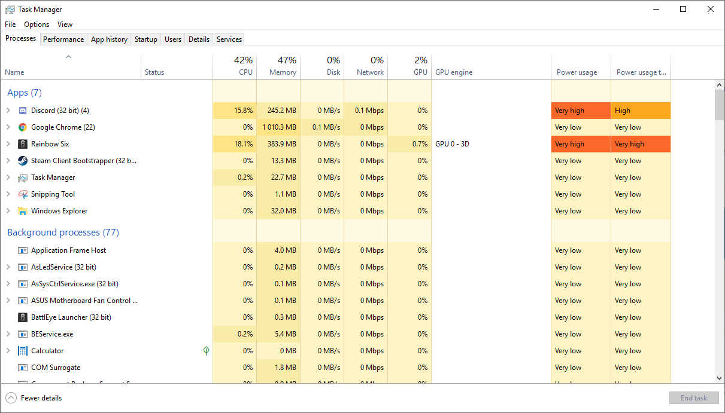Collapse view using Fewer details arrow

[x=11, y=398]
